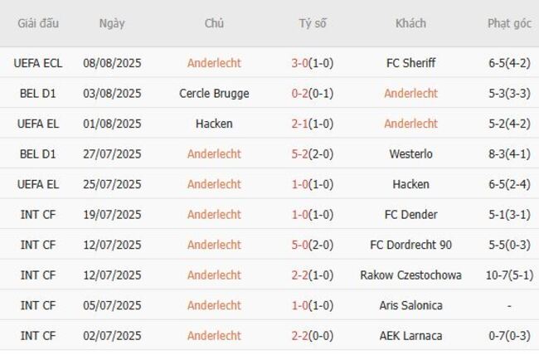Select the Cercle Brugge team name

[x=214, y=94]
